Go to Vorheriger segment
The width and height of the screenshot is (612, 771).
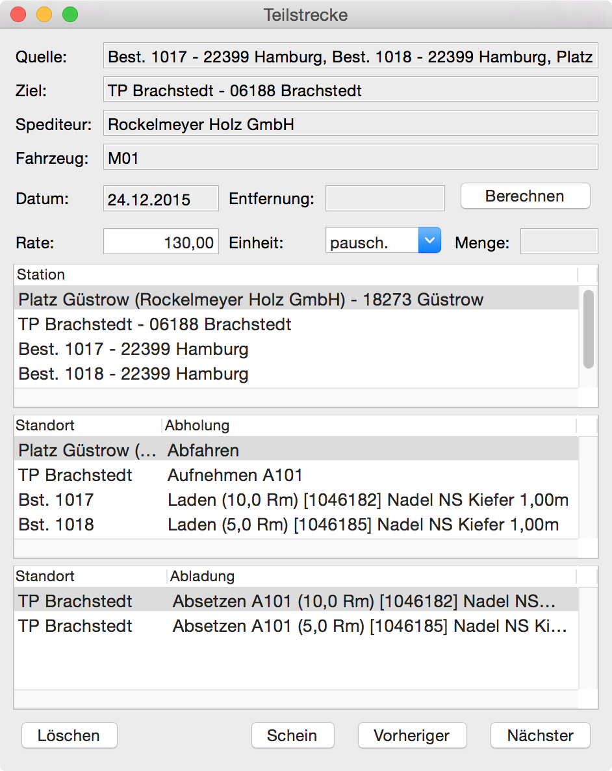(412, 735)
